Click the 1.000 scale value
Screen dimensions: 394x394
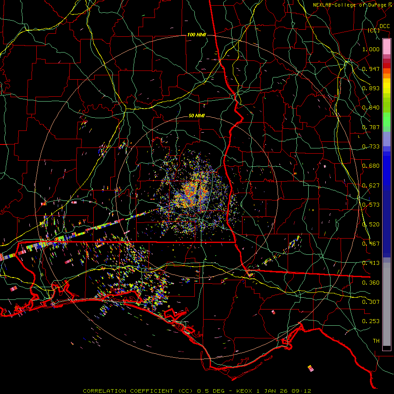click(x=371, y=49)
